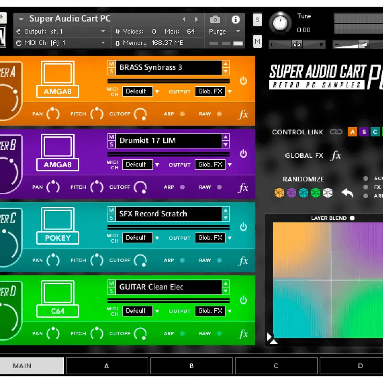Image resolution: width=383 pixels, height=383 pixels.
Task: Click the Kontakt Mute M button
Action: pos(257,41)
